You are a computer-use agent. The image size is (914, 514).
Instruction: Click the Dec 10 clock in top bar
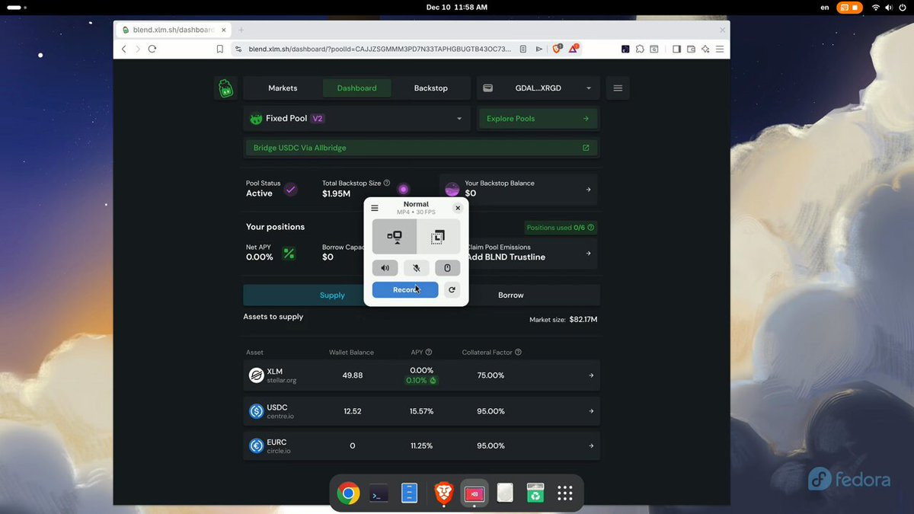(x=457, y=8)
